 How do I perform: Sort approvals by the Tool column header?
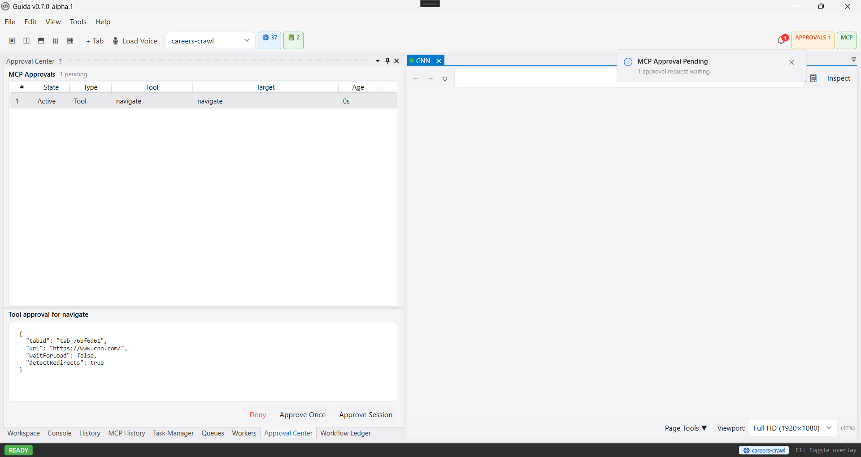[152, 87]
